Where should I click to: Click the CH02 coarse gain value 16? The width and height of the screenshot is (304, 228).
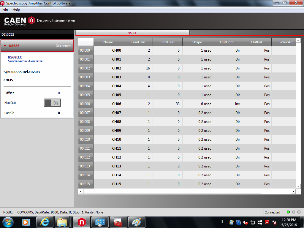pos(138,68)
